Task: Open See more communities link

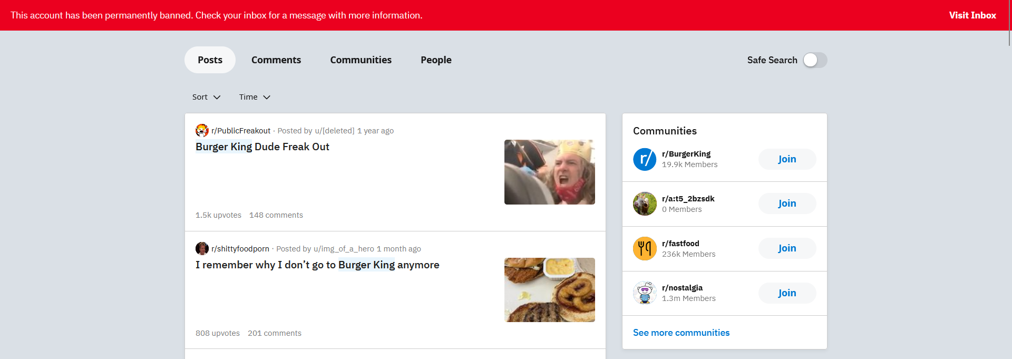Action: pos(681,333)
